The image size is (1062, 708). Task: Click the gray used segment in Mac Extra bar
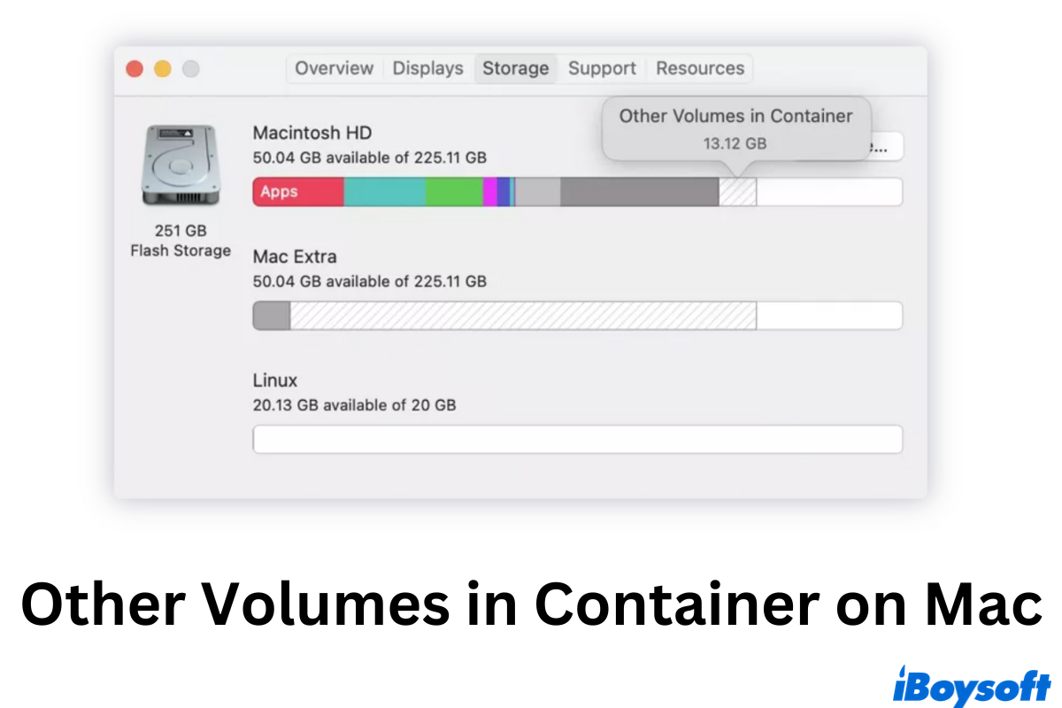click(272, 316)
